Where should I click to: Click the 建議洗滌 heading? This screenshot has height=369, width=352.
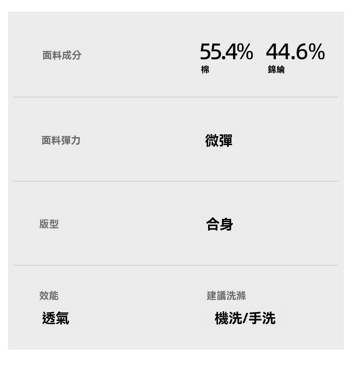226,296
